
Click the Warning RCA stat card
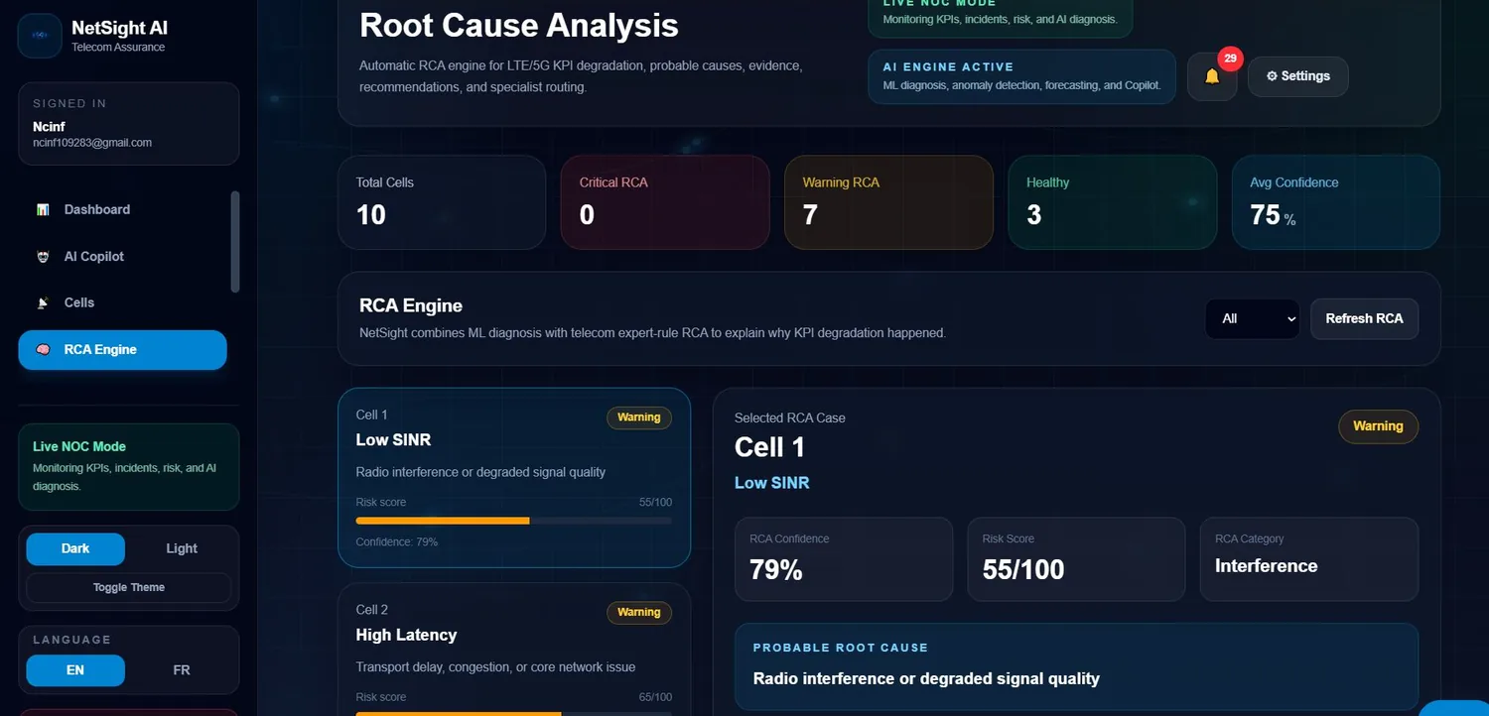[888, 202]
